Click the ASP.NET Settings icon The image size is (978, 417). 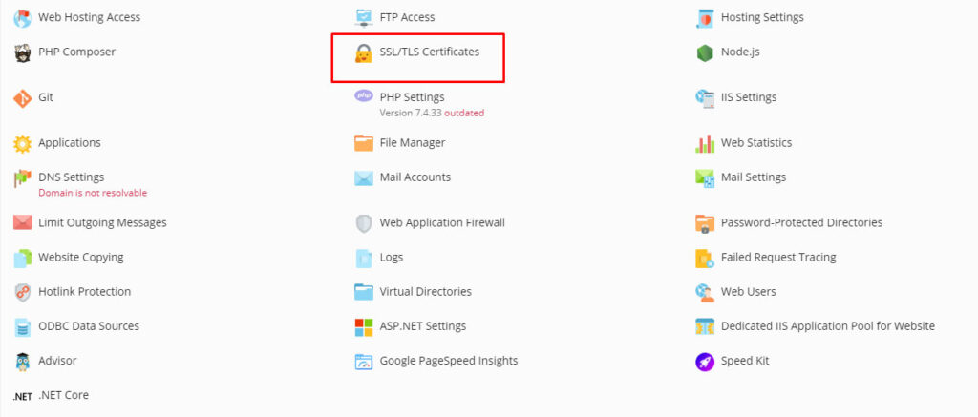click(364, 327)
